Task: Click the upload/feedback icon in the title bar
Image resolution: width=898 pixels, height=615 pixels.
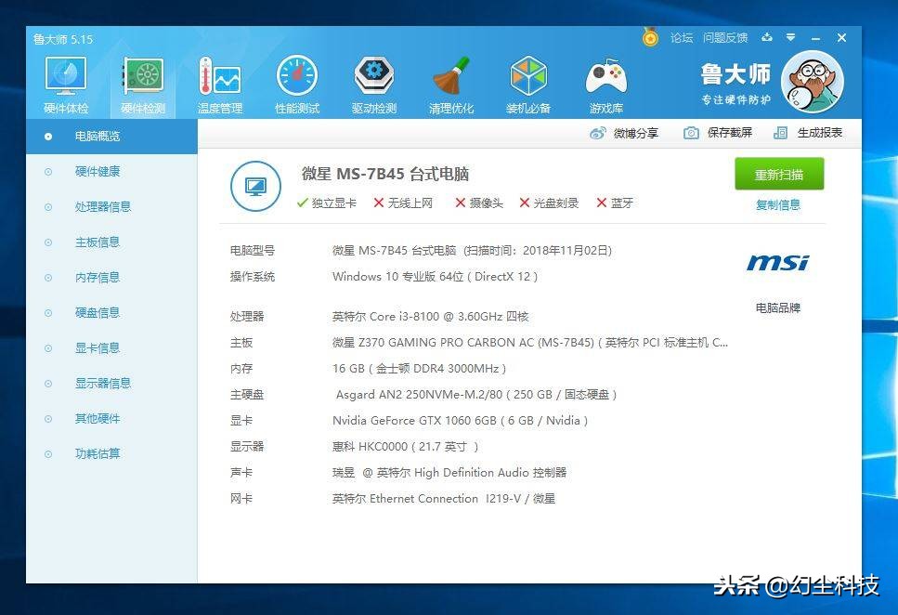Action: pos(767,38)
